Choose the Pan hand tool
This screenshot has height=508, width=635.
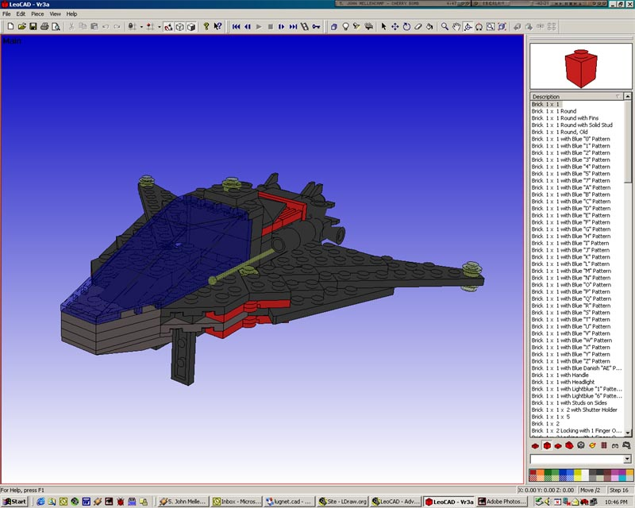pyautogui.click(x=456, y=26)
